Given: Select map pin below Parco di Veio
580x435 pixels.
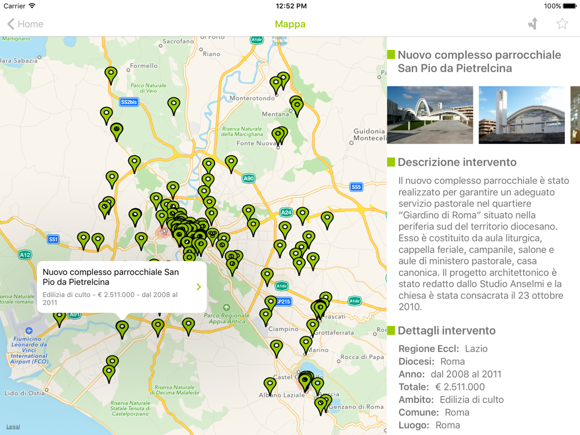Looking at the screenshot, I should [174, 106].
